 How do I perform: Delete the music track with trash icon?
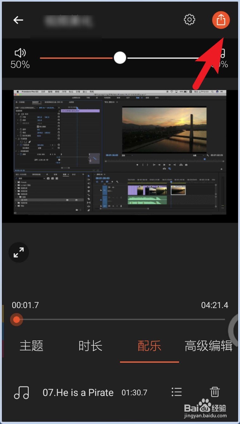(215, 392)
